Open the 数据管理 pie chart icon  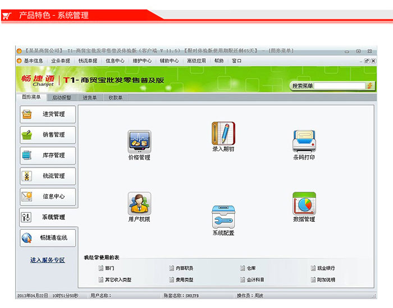click(304, 207)
